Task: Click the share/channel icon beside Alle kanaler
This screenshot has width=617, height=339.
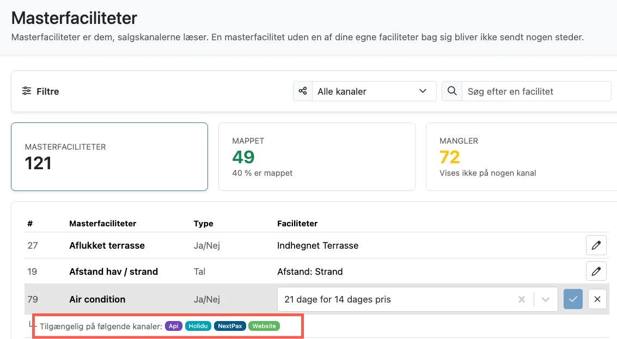Action: pos(303,91)
